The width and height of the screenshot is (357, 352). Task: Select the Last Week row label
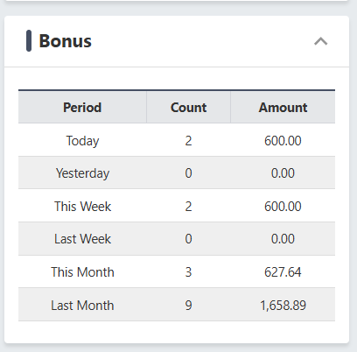[x=82, y=239]
